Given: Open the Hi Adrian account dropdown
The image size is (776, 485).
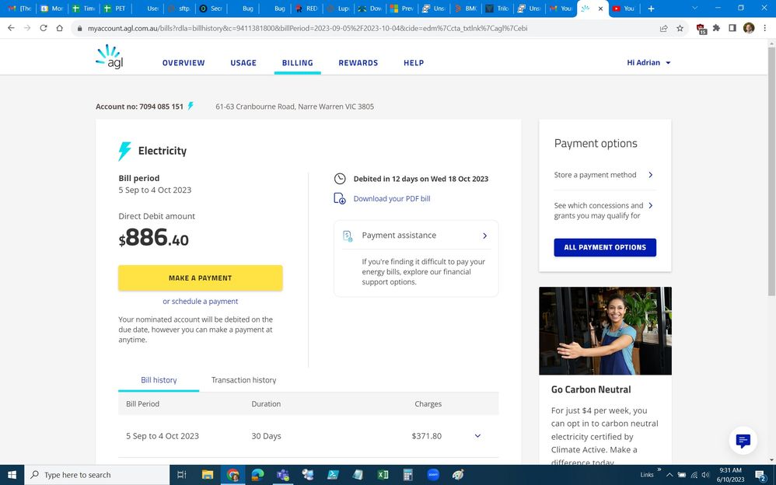Looking at the screenshot, I should click(x=648, y=63).
